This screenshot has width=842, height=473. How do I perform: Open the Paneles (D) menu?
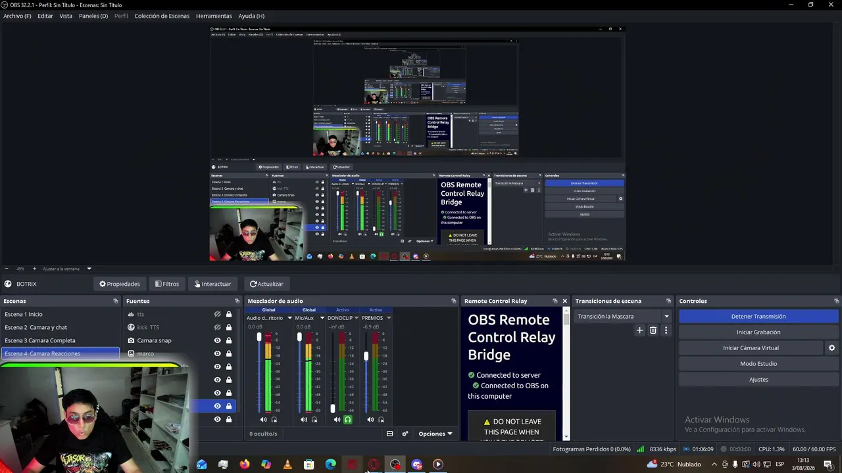click(93, 16)
